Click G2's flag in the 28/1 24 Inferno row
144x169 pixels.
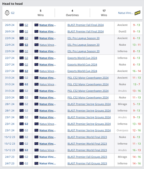(22, 111)
